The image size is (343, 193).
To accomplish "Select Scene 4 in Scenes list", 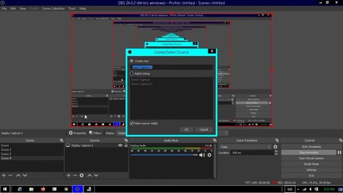I will point(32,158).
